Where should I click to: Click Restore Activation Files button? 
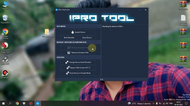[78, 52]
